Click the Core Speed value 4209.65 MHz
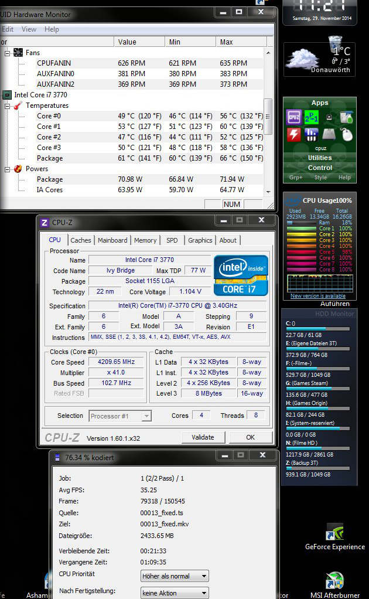The height and width of the screenshot is (599, 369). (116, 362)
